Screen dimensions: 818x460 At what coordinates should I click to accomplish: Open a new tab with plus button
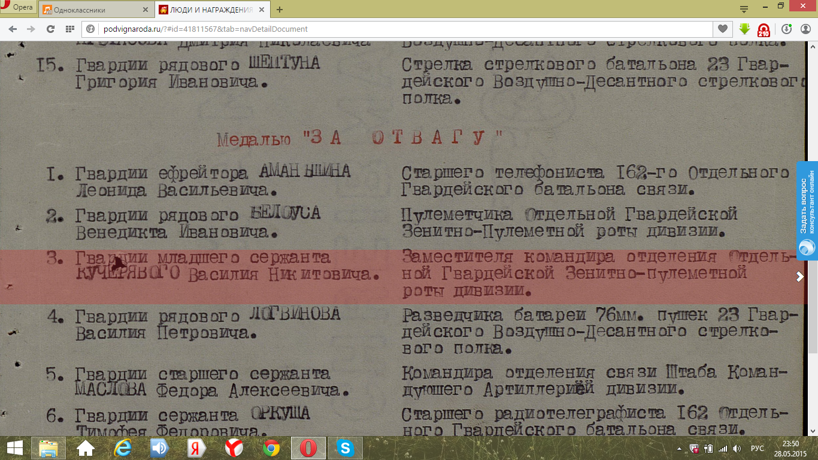(280, 10)
